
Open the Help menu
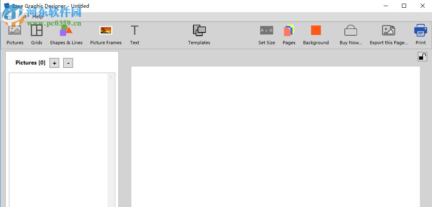coord(38,17)
